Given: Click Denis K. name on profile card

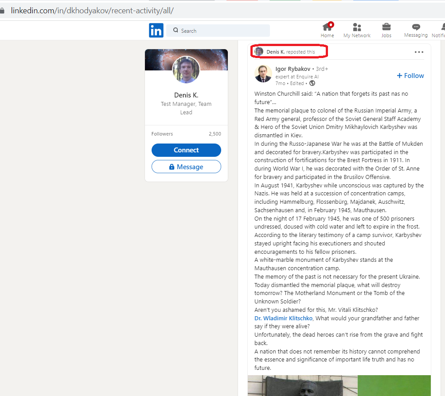Looking at the screenshot, I should click(x=186, y=95).
